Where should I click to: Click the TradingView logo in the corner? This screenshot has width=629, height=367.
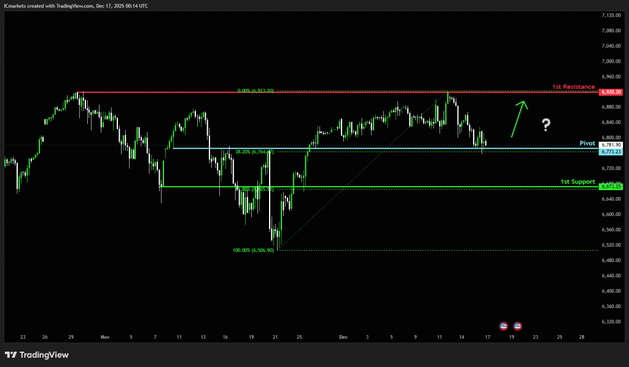pos(37,355)
